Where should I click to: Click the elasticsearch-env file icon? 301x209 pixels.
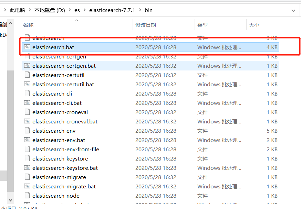tap(27, 131)
